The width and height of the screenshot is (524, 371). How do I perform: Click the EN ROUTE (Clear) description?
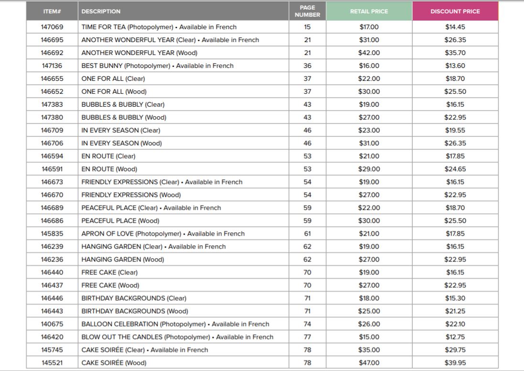(108, 156)
